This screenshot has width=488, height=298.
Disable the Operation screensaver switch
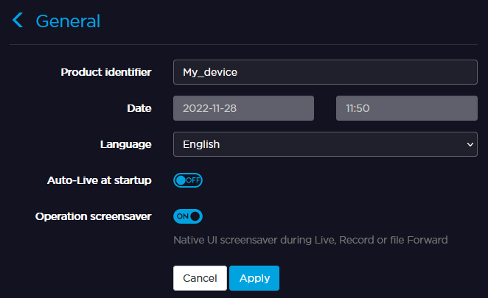click(188, 216)
